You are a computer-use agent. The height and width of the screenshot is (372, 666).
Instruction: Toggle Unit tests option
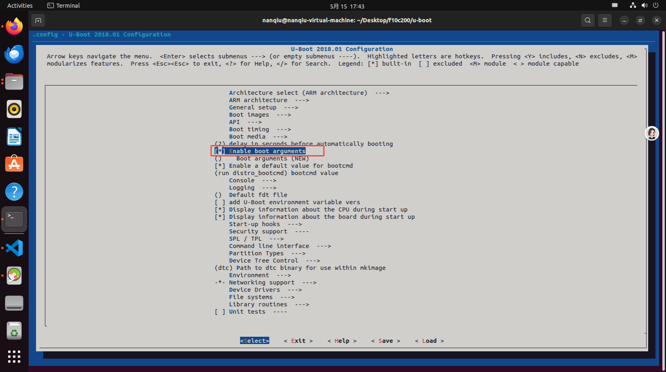click(251, 312)
